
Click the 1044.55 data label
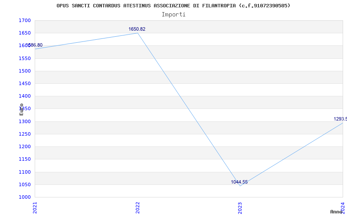pyautogui.click(x=239, y=182)
